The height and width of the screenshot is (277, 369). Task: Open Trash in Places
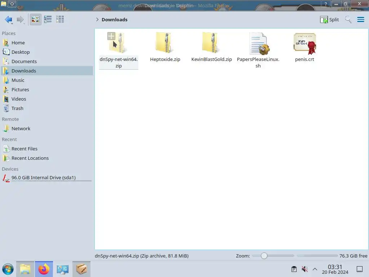(46, 109)
